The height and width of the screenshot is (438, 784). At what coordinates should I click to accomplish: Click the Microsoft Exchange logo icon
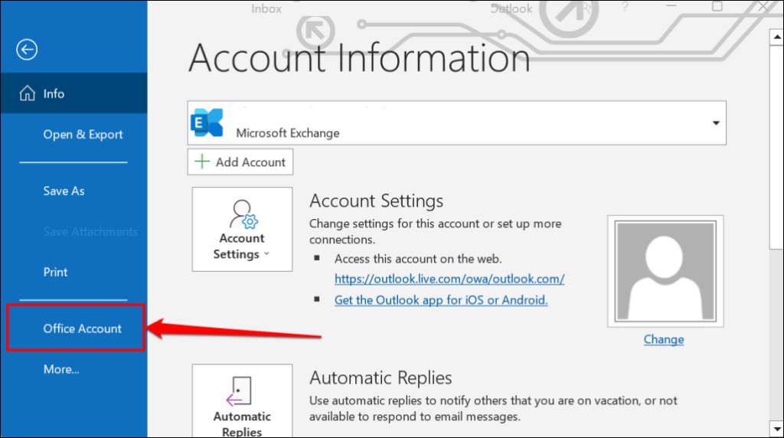point(207,123)
